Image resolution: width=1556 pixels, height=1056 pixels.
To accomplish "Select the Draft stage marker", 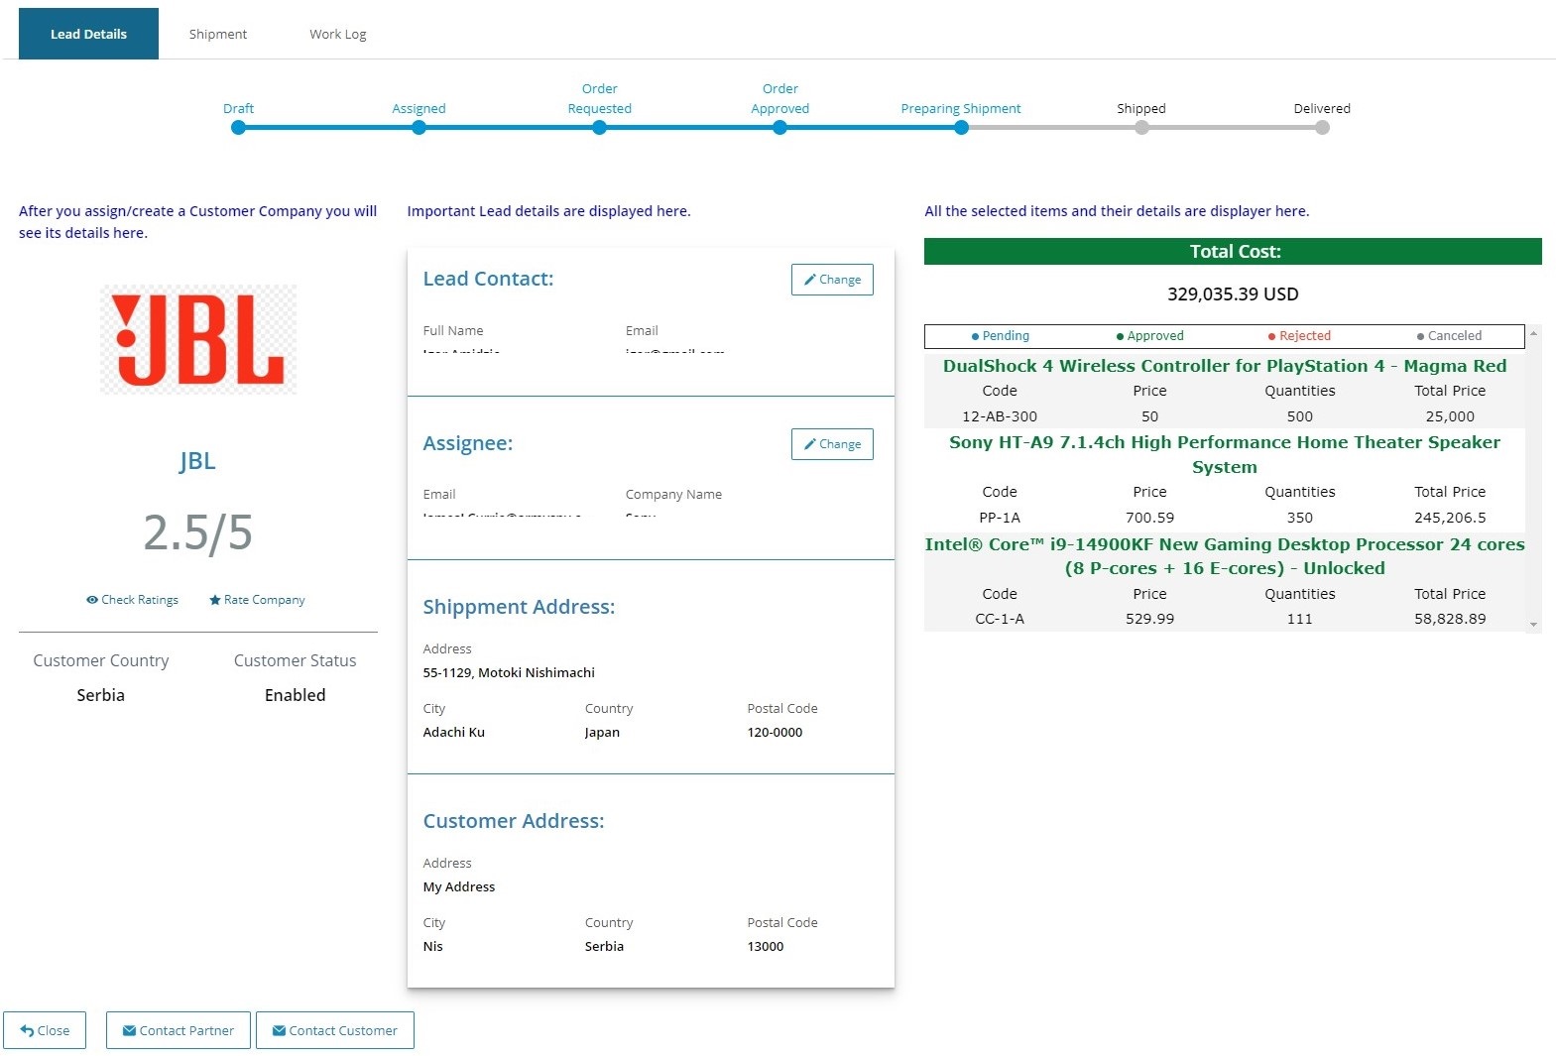I will [x=238, y=128].
